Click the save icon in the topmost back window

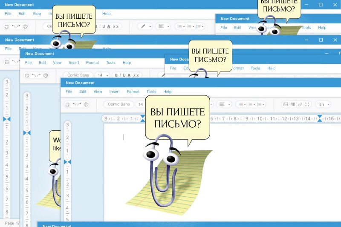click(x=7, y=26)
